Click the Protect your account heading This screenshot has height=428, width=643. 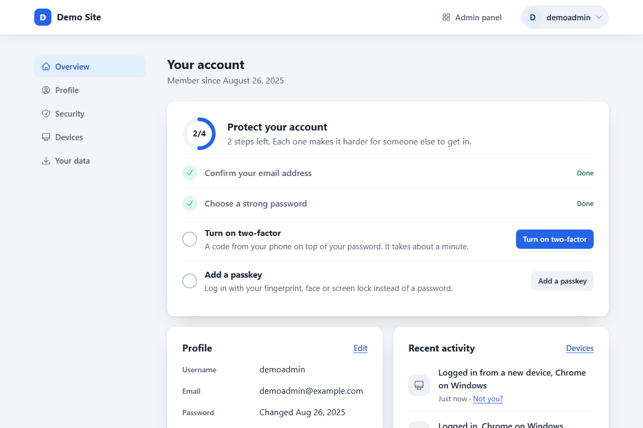(x=277, y=127)
